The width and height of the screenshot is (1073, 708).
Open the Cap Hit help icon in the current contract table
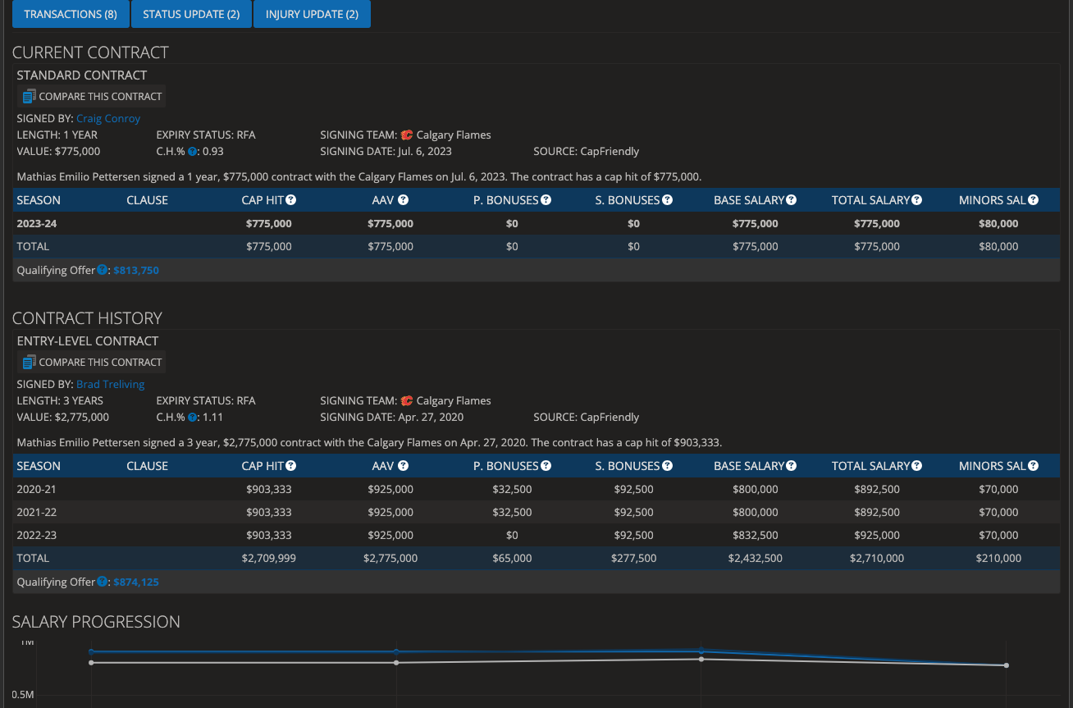tap(291, 199)
